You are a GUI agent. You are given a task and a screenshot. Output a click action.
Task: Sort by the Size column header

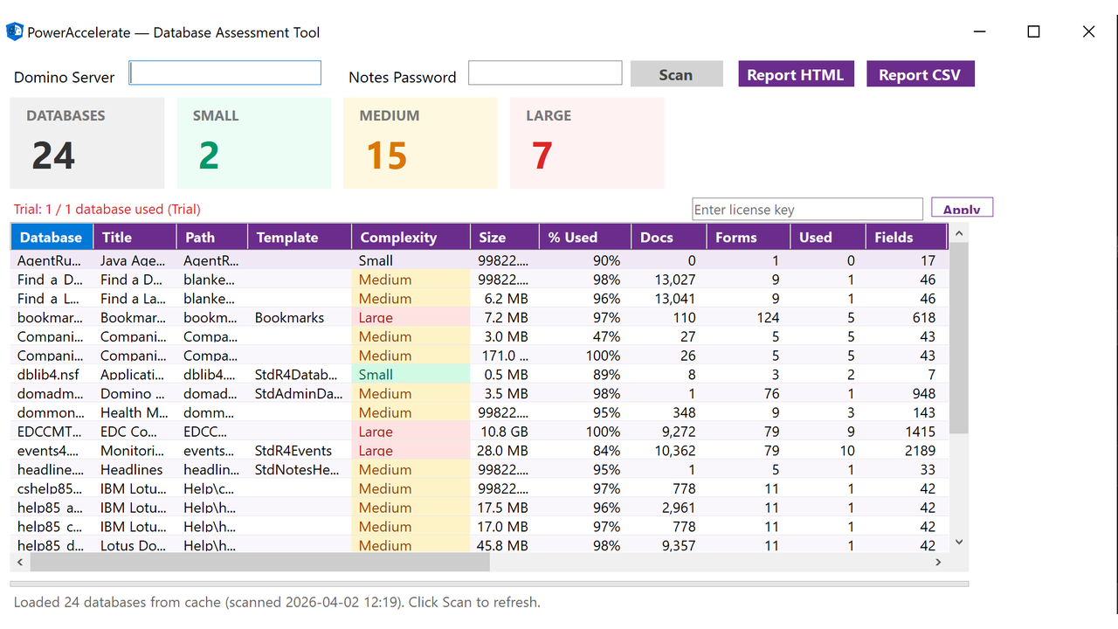(x=505, y=237)
